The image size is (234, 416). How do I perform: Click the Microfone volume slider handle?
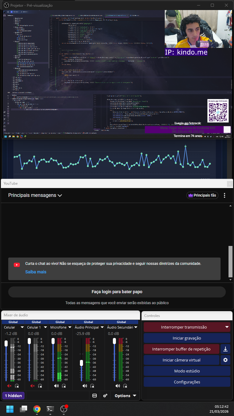point(53,341)
